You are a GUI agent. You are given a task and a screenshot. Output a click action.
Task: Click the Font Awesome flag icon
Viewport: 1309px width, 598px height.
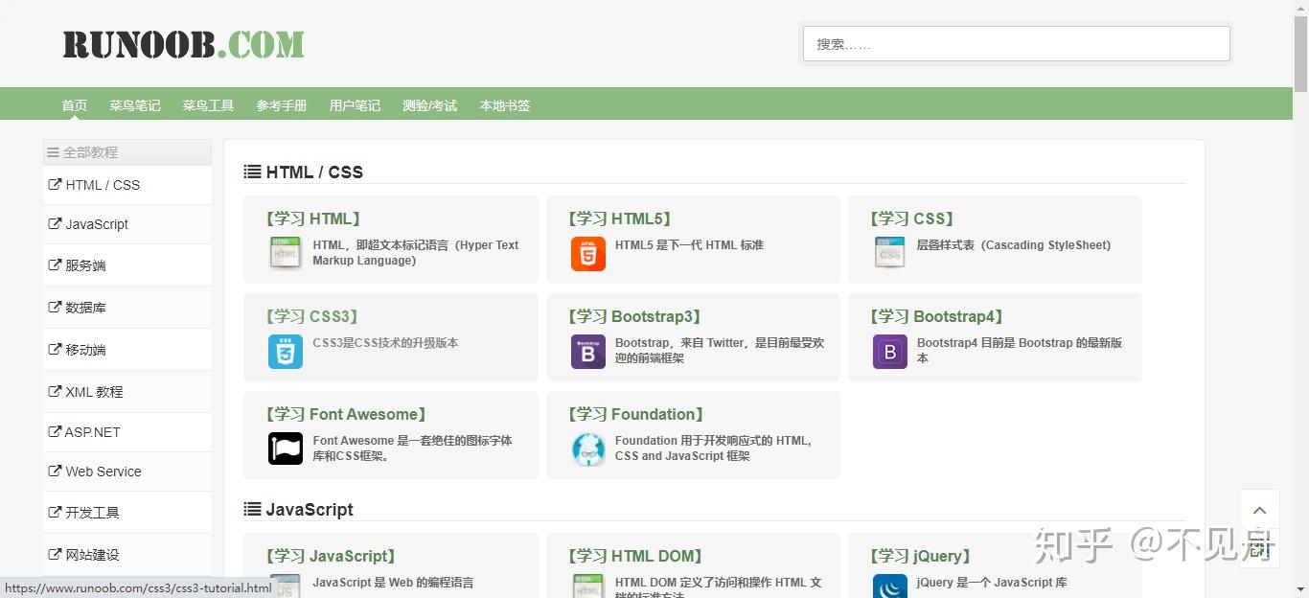[x=286, y=448]
